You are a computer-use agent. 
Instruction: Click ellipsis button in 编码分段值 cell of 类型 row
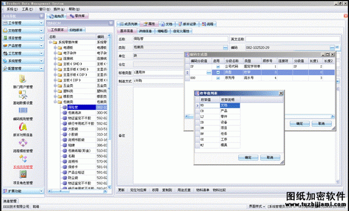[208, 73]
